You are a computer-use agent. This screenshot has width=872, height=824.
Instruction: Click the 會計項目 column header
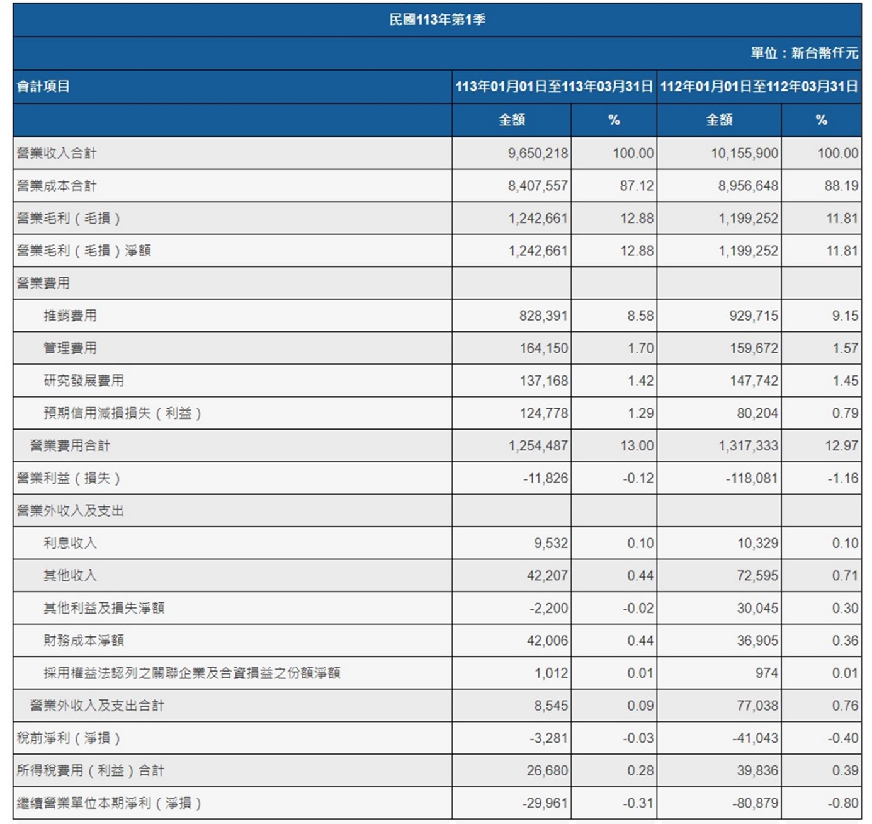click(43, 86)
